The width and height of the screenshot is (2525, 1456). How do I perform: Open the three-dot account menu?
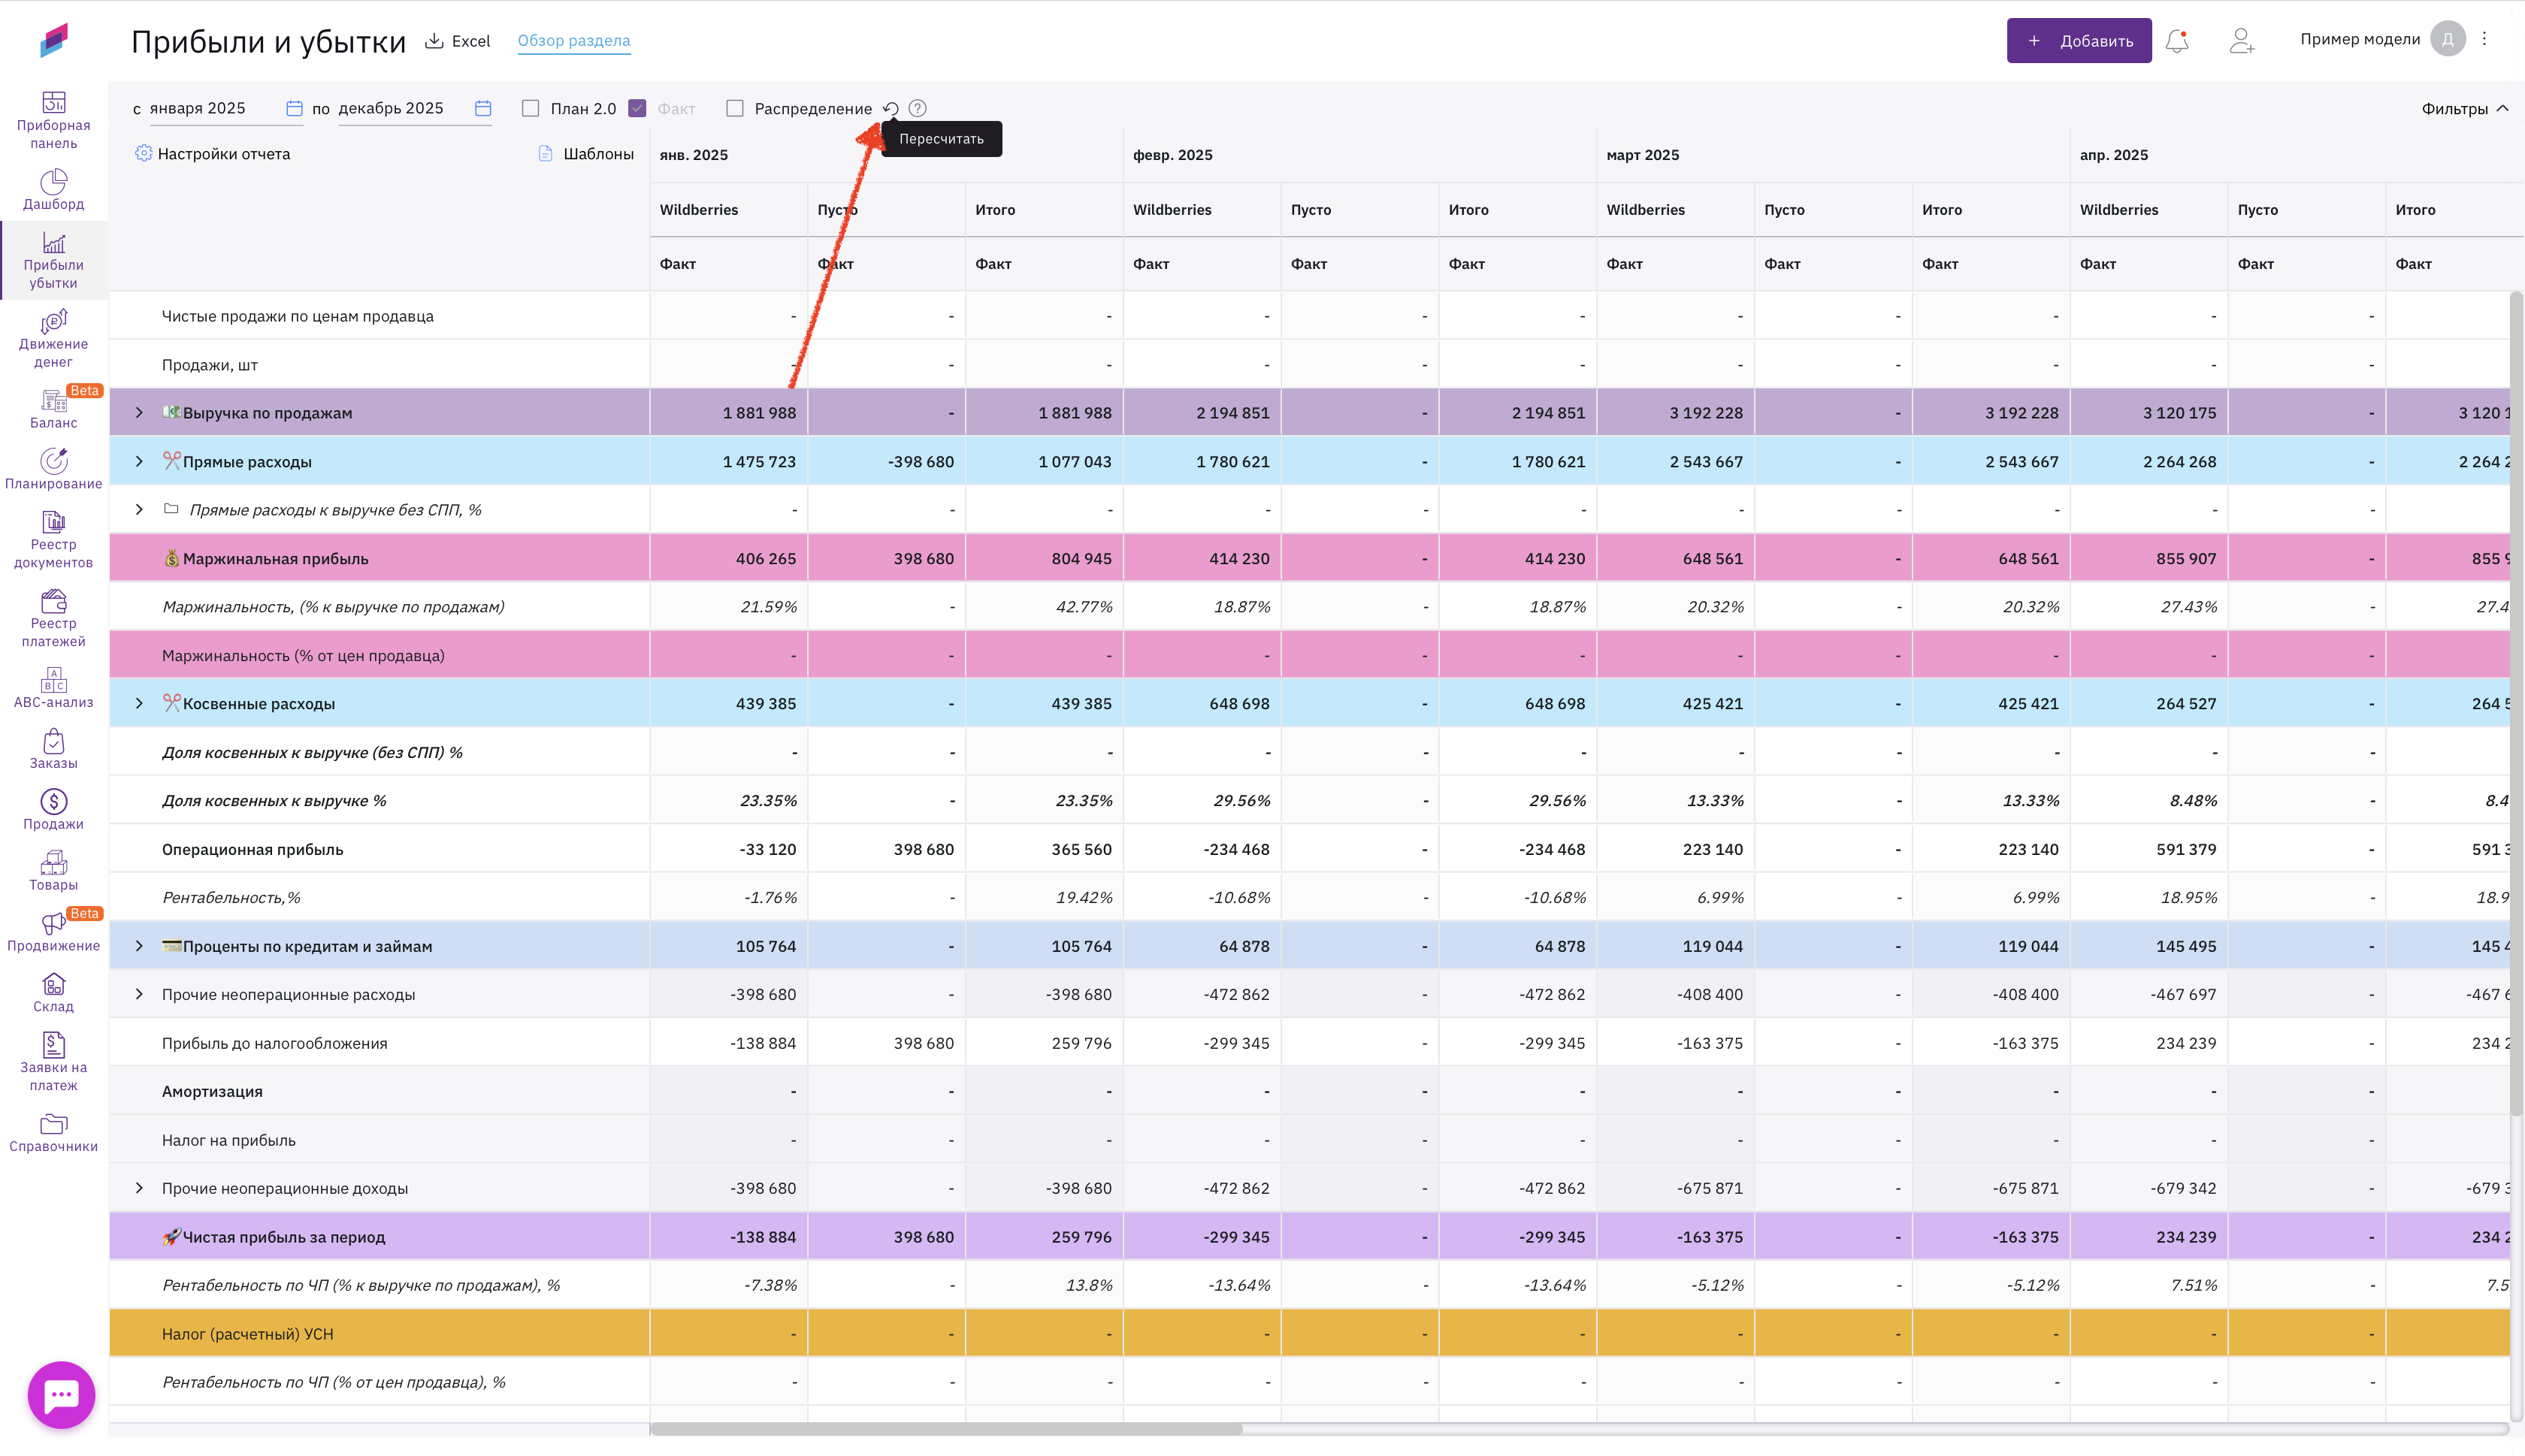pos(2484,40)
